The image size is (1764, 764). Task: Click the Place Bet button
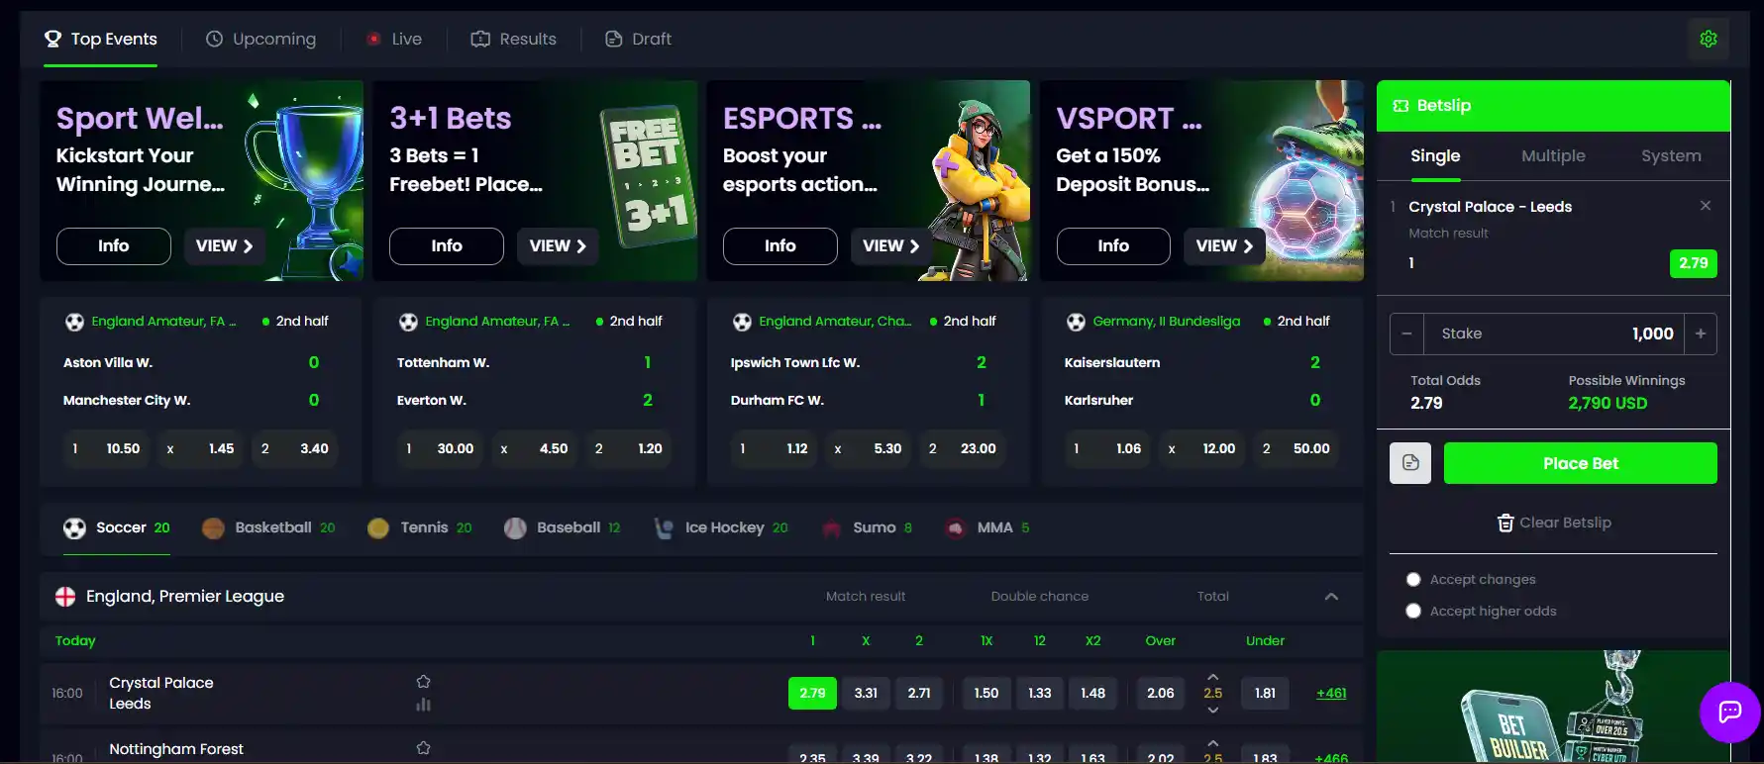[x=1581, y=463]
